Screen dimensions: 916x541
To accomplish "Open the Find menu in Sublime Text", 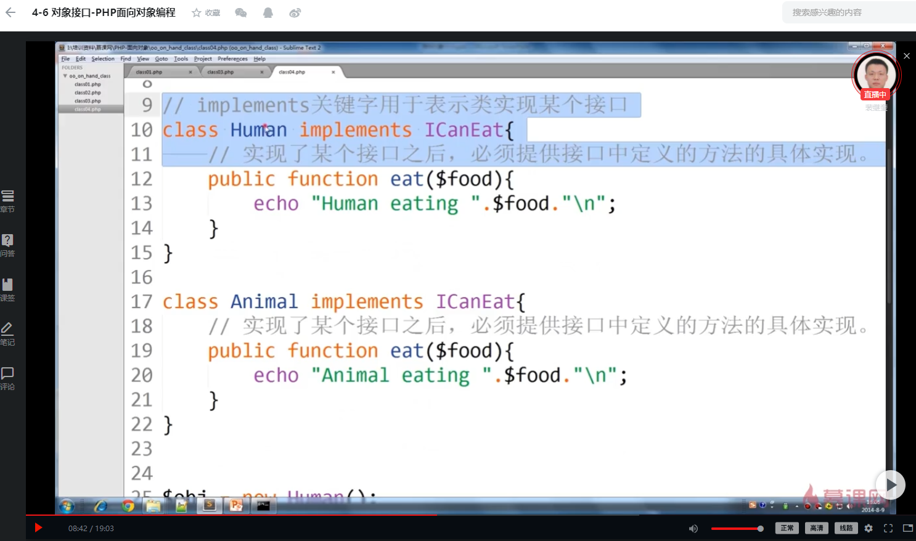I will click(x=126, y=59).
